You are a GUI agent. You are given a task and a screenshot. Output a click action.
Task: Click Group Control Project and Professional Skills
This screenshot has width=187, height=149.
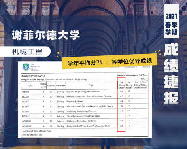coord(88,126)
